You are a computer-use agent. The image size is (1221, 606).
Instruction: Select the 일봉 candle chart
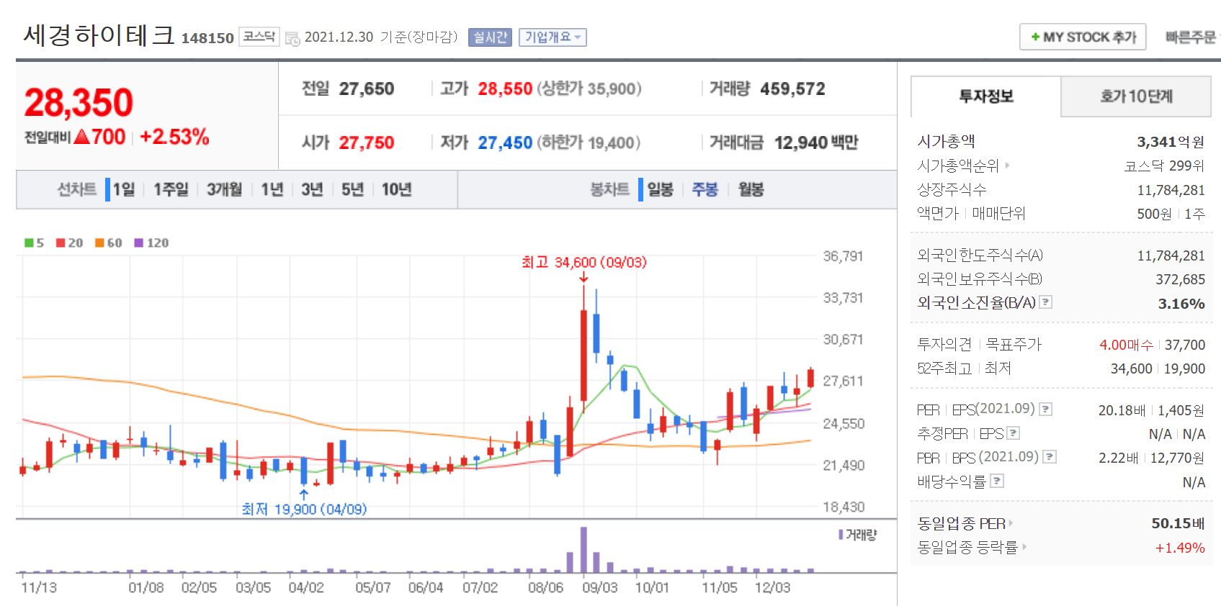(660, 189)
